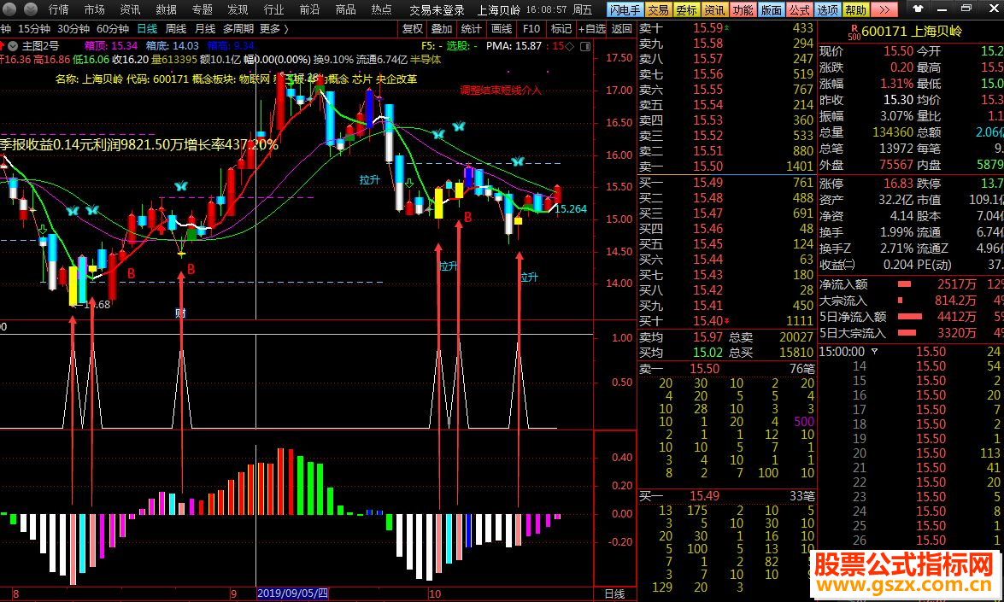1004x602 pixels.
Task: Open the 数据 menu
Action: (x=166, y=9)
